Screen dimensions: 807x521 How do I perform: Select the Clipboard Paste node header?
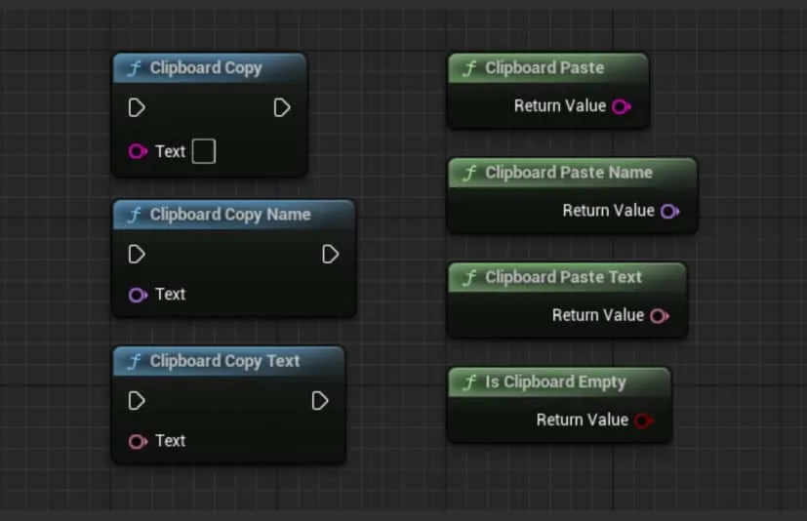point(545,68)
